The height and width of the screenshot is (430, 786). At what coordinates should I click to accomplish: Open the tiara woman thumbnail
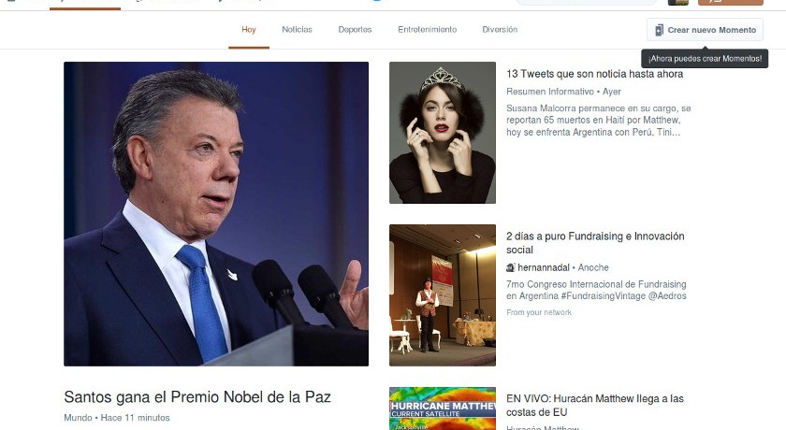pyautogui.click(x=443, y=133)
